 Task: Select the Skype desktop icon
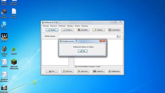[x=4, y=25]
